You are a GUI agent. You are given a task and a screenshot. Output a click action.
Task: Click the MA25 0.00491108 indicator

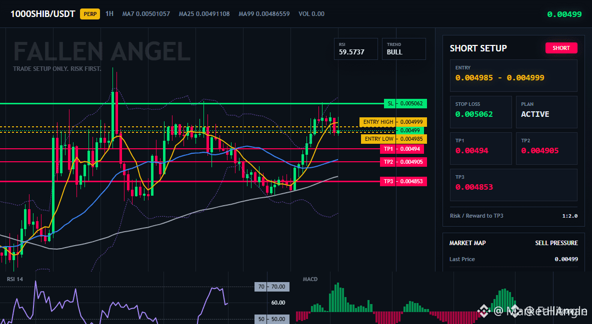[204, 14]
